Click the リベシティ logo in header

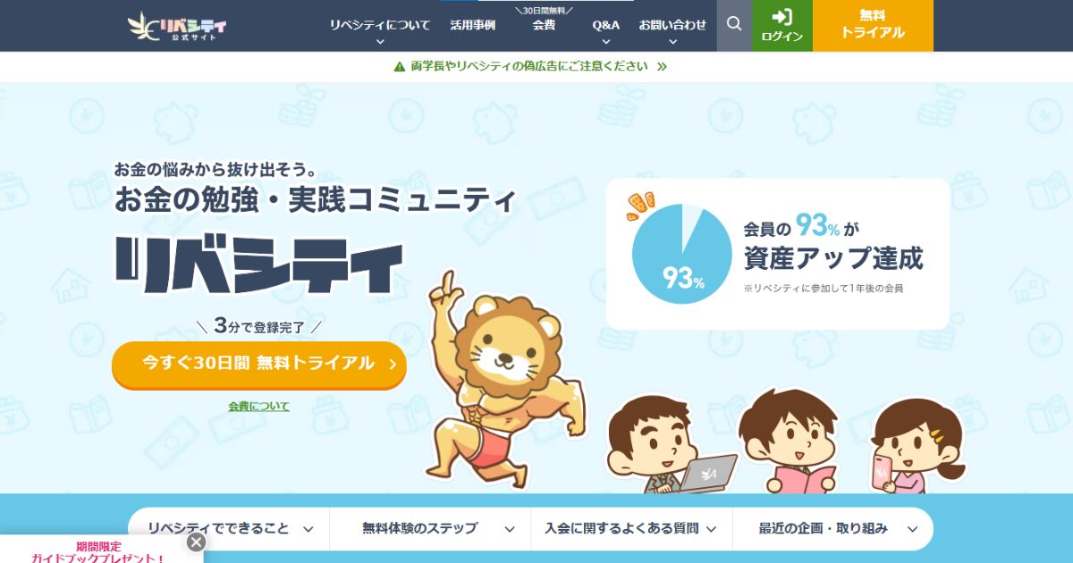click(177, 26)
